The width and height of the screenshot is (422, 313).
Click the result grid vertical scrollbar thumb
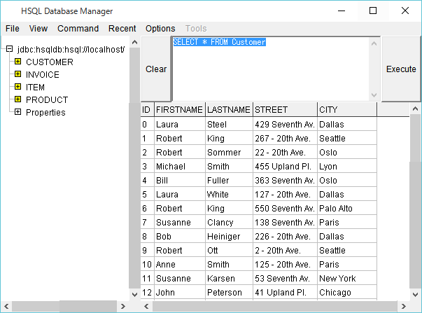pyautogui.click(x=415, y=138)
